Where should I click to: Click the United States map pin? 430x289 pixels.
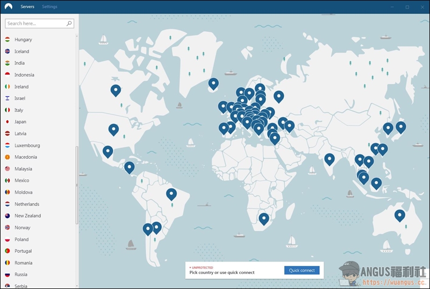point(113,130)
